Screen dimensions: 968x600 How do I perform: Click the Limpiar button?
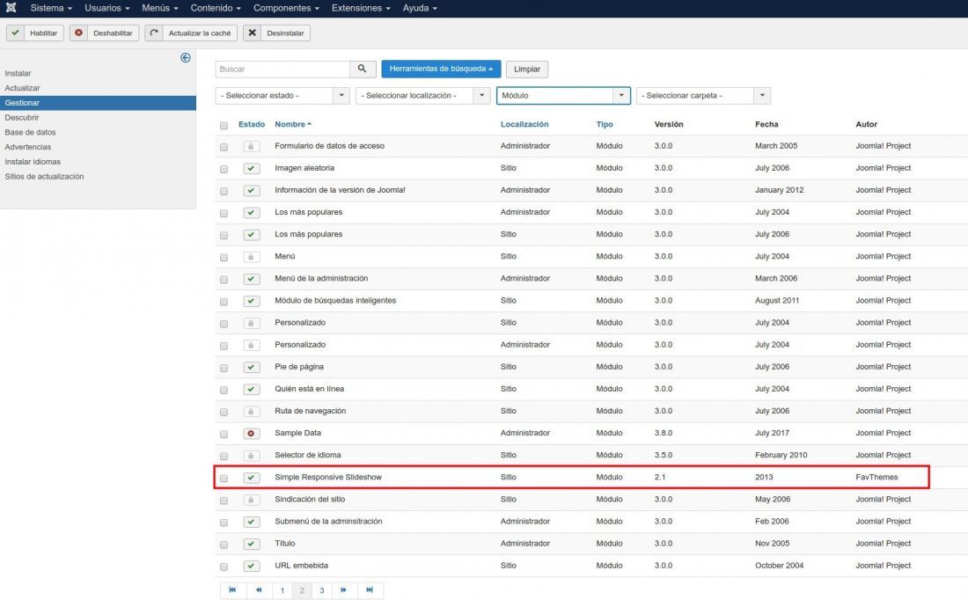coord(527,70)
